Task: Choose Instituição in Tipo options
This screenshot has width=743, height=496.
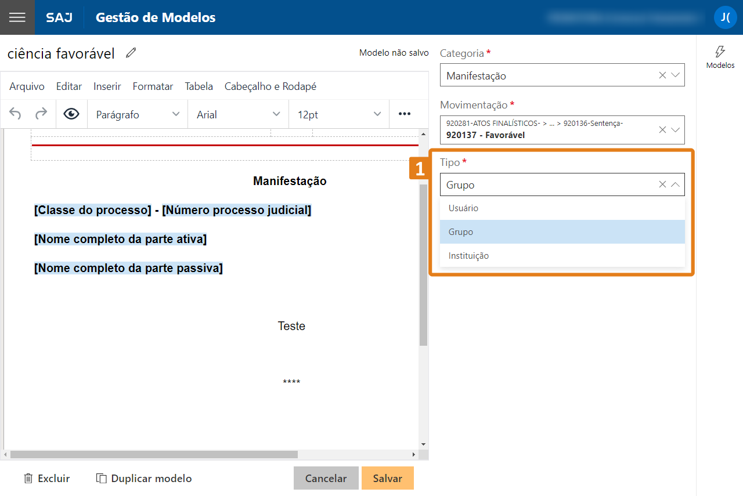Action: click(x=468, y=256)
